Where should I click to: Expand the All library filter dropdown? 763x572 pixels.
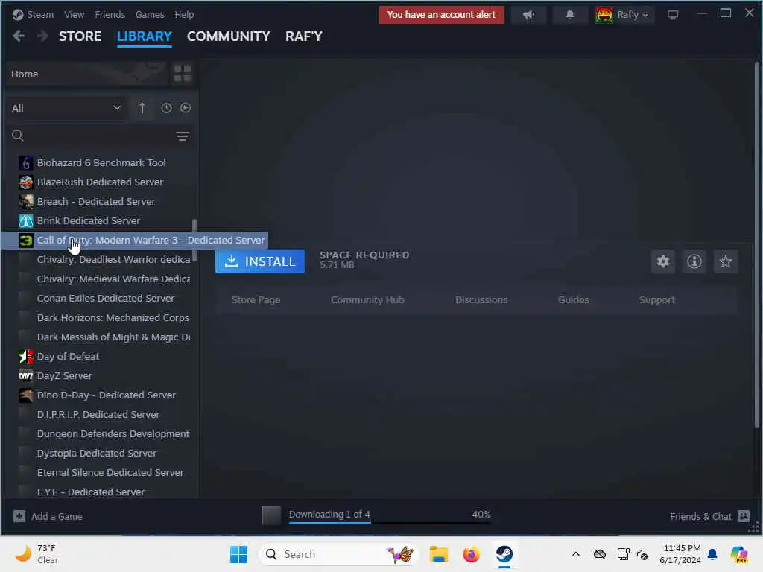coord(66,108)
